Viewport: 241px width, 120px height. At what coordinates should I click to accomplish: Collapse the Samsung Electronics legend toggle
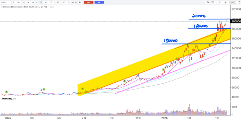[x=2, y=7]
